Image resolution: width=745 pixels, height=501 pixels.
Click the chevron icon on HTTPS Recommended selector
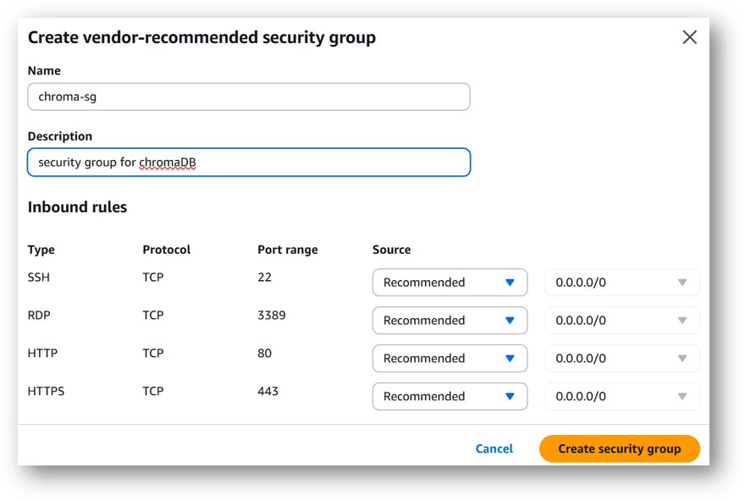[511, 396]
